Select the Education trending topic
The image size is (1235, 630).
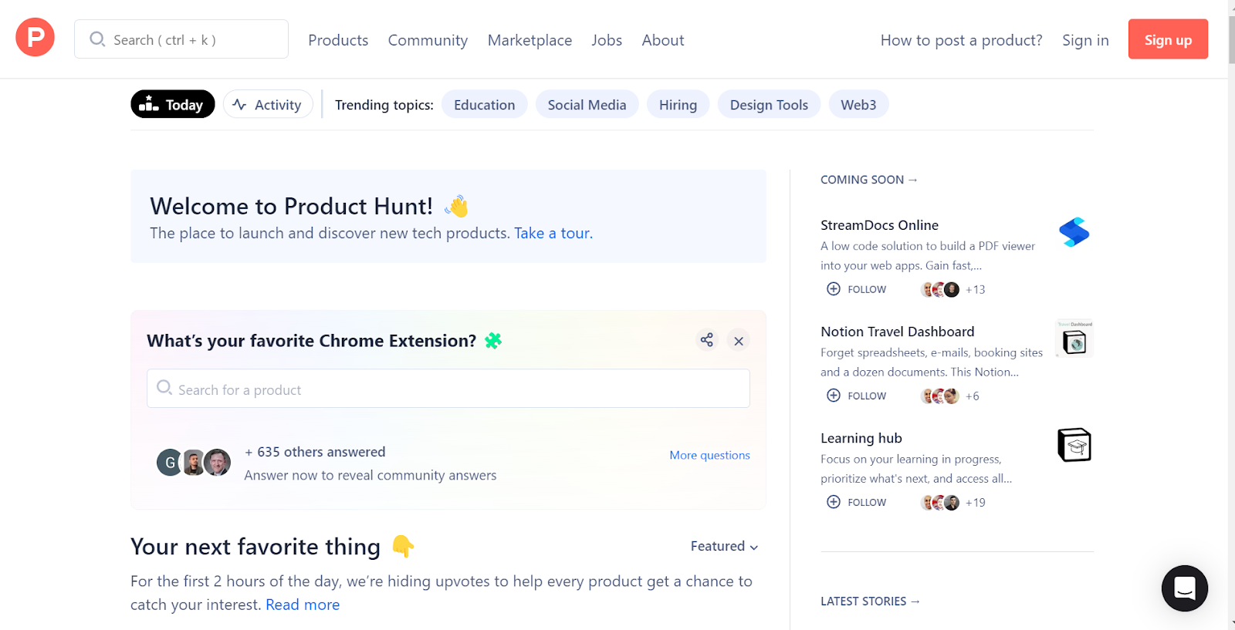[x=484, y=104]
